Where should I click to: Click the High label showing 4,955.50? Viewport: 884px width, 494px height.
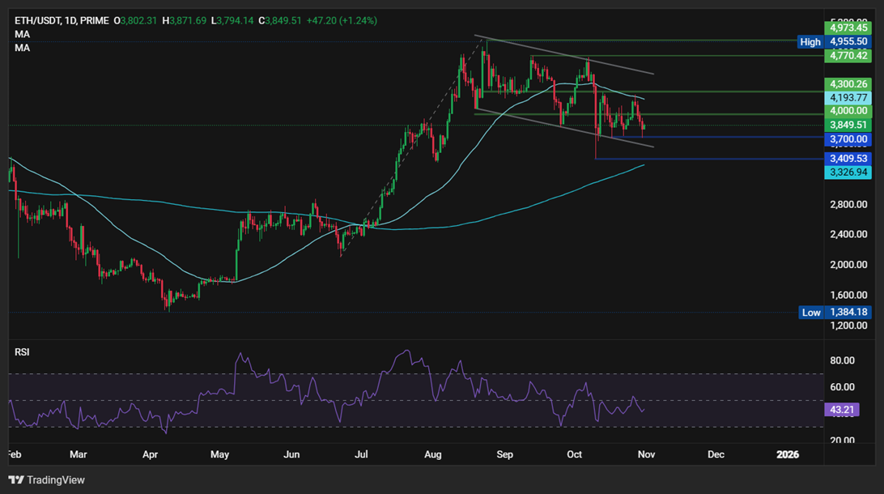pyautogui.click(x=848, y=41)
